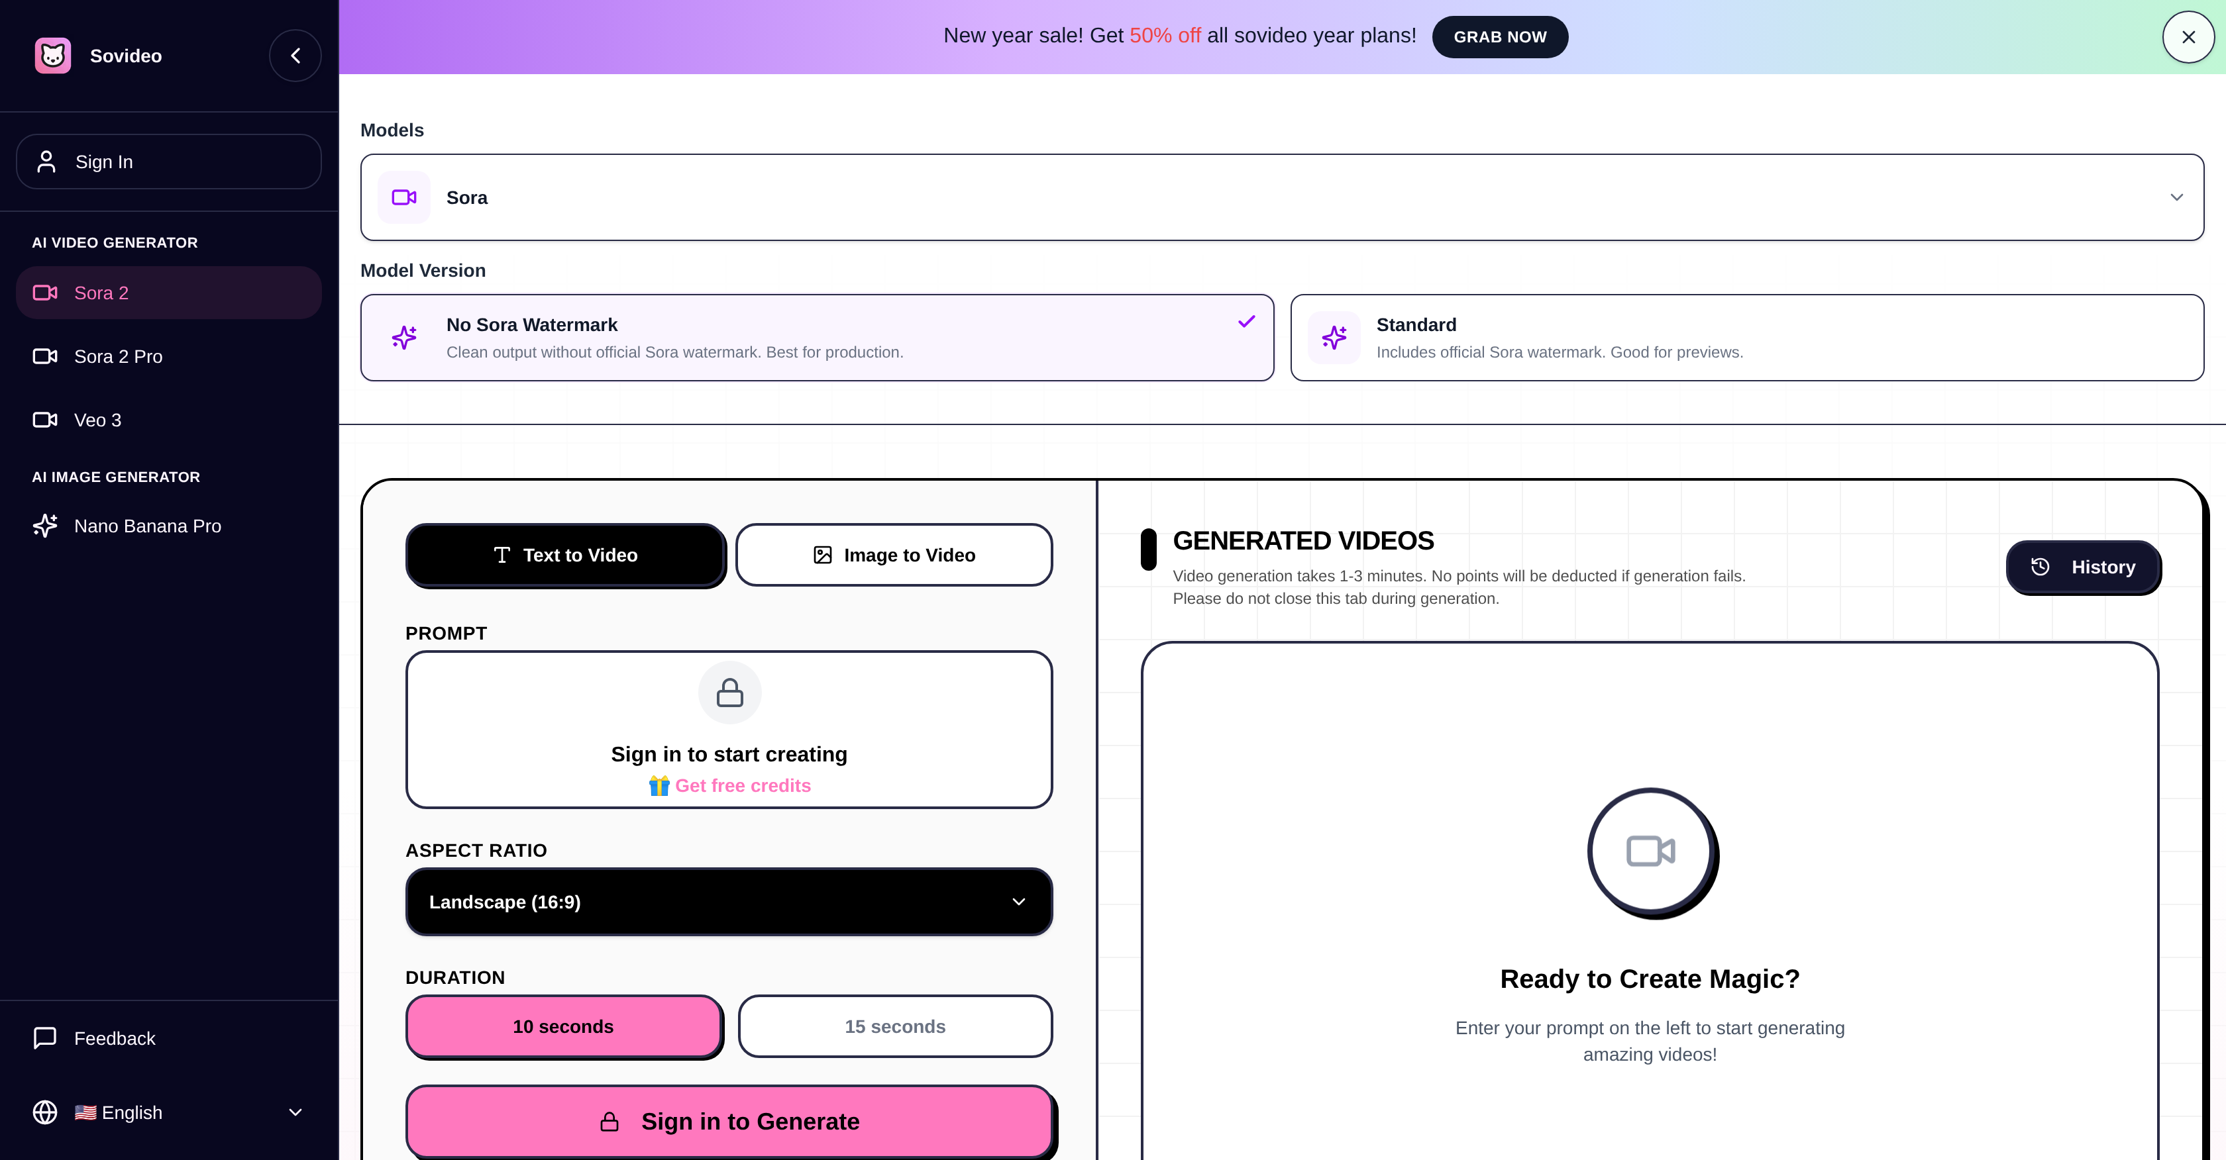This screenshot has width=2226, height=1160.
Task: Open the Feedback option
Action: click(168, 1038)
